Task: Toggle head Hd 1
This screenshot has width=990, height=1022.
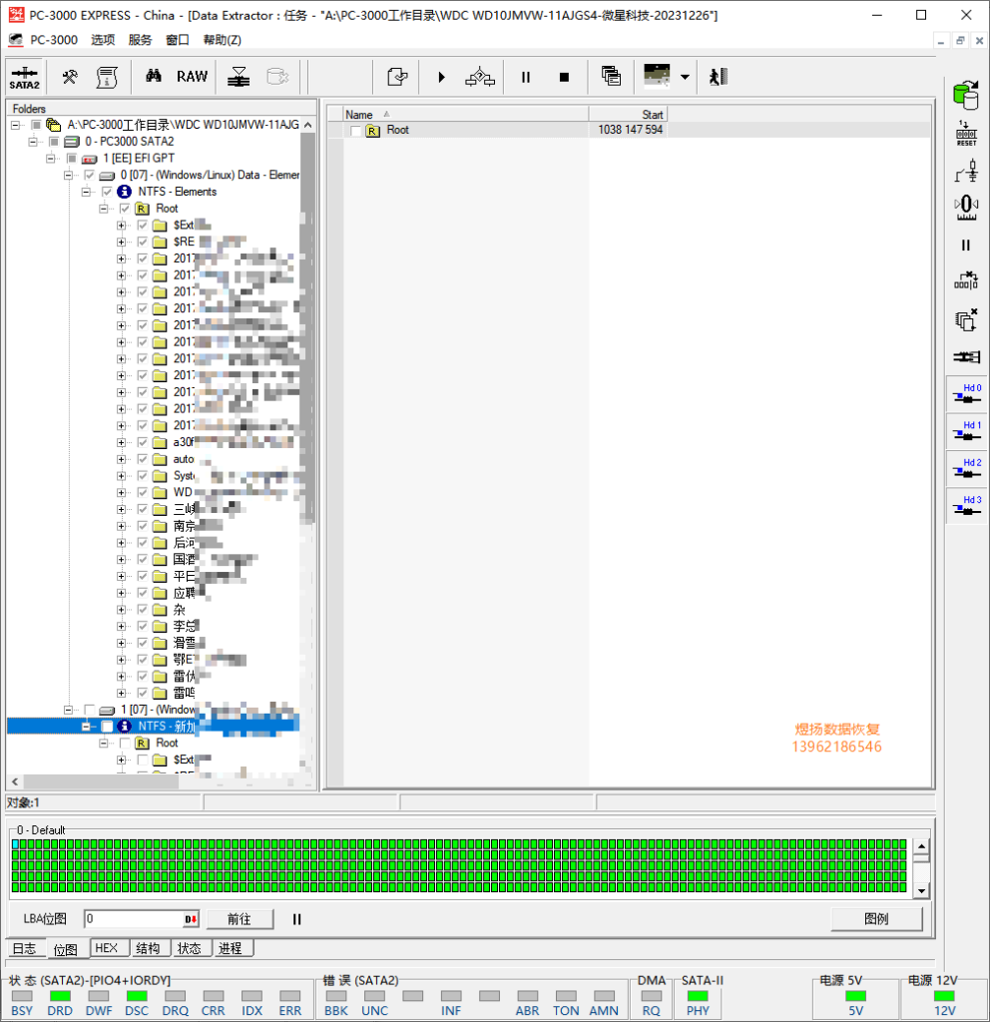Action: (x=966, y=431)
